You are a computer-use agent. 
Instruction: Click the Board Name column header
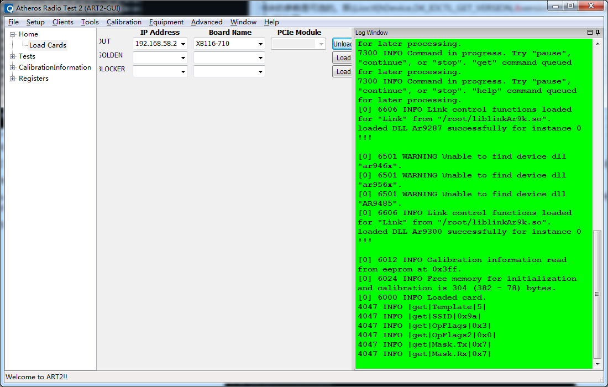[x=230, y=33]
